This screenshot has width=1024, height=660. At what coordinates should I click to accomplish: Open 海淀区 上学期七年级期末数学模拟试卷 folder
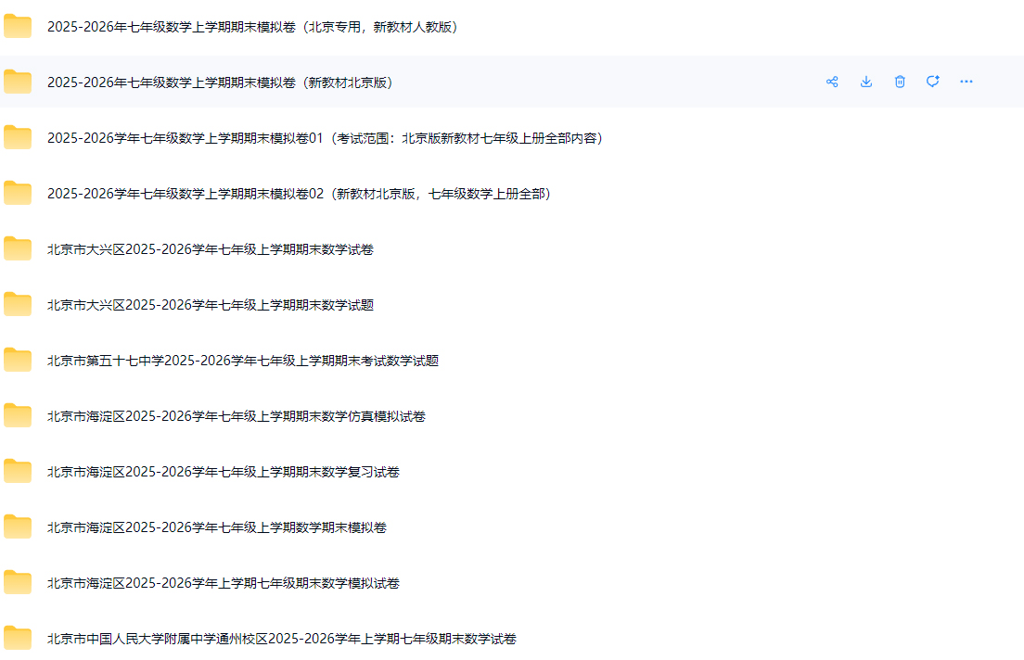click(224, 583)
